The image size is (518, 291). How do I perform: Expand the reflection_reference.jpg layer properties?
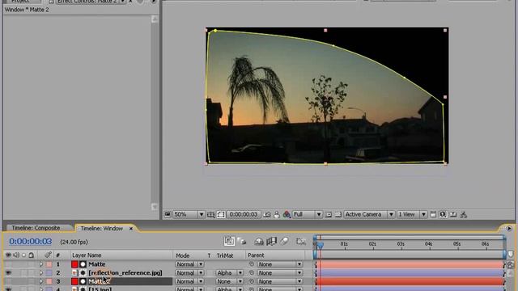[41, 273]
